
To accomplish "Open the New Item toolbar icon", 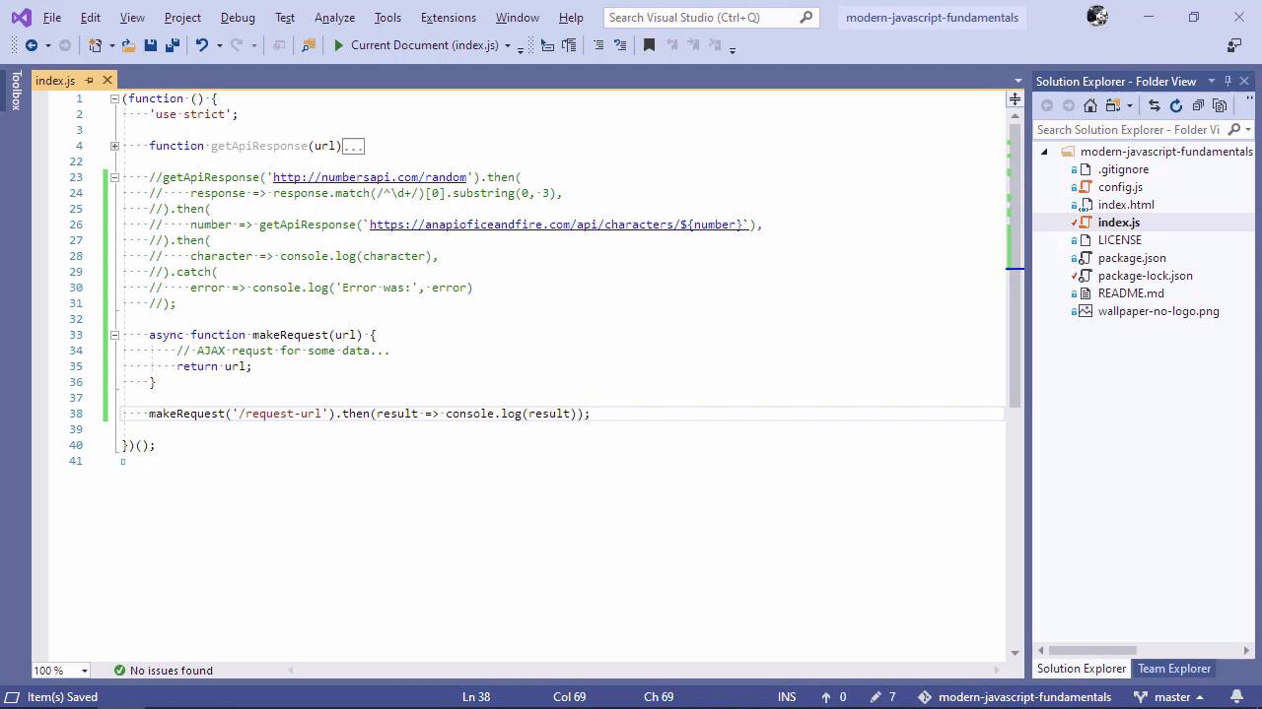I will 95,45.
